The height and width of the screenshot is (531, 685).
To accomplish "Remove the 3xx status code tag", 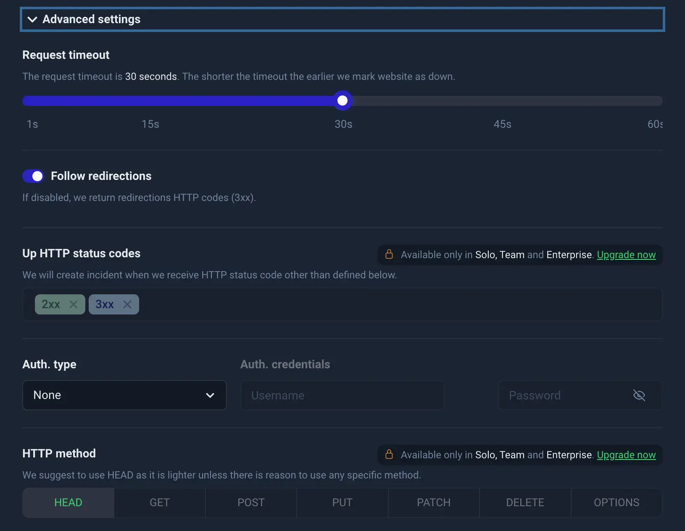I will pyautogui.click(x=127, y=304).
